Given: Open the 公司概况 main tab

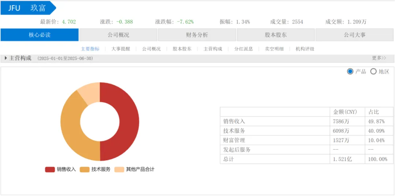Looking at the screenshot, I should (118, 35).
